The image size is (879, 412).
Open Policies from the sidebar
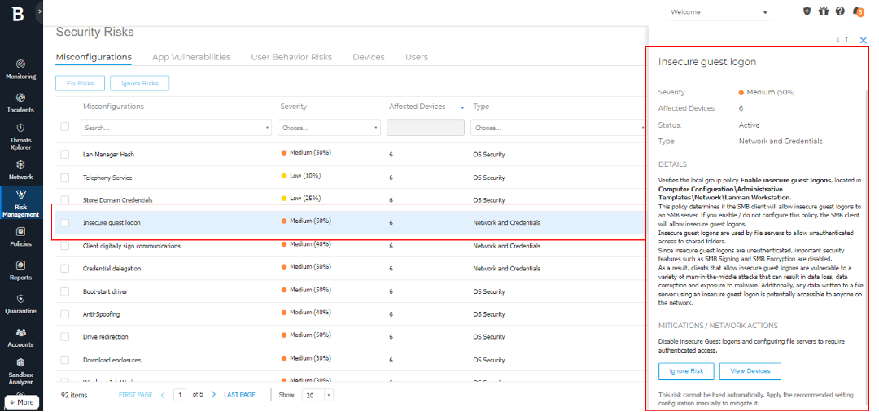pos(20,236)
